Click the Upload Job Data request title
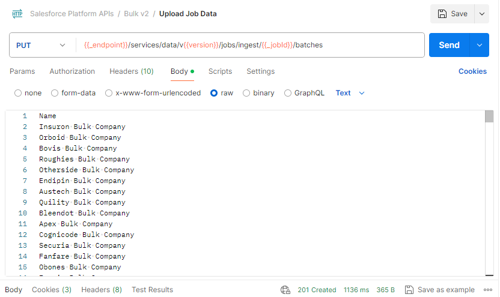500x297 pixels. (x=188, y=14)
